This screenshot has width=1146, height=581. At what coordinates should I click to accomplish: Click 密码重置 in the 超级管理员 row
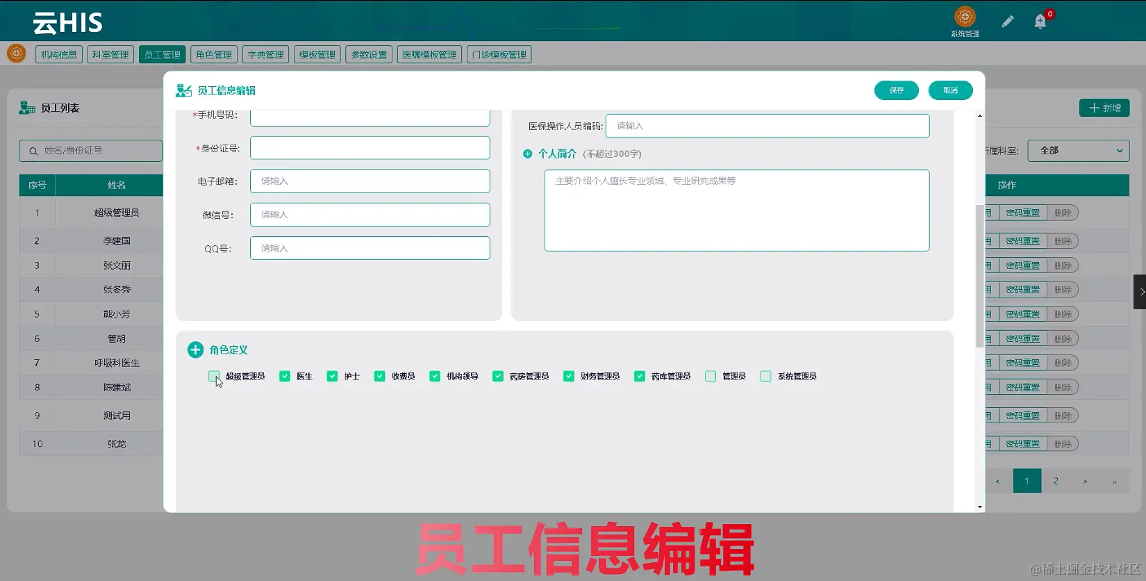click(1023, 213)
